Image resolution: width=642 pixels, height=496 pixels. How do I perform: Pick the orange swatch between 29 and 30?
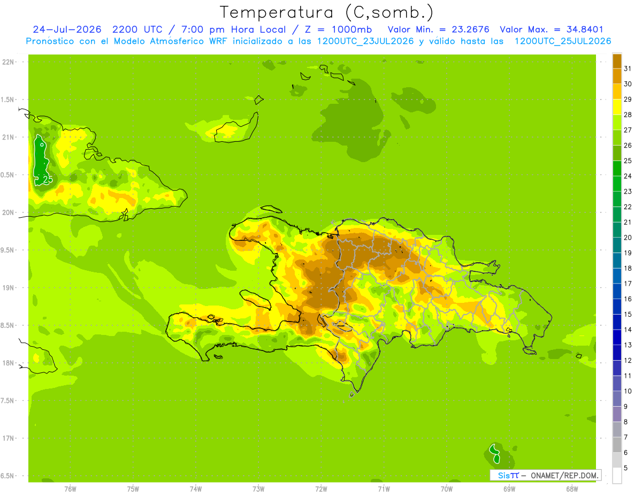tap(617, 91)
